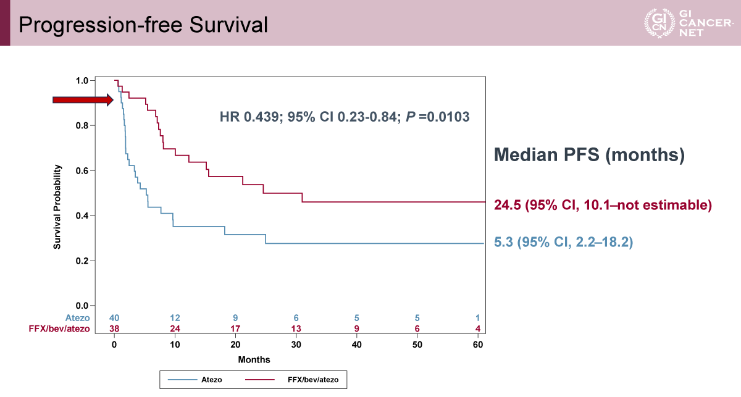Click the 60 tick on the months axis
This screenshot has width=741, height=397.
(x=478, y=345)
